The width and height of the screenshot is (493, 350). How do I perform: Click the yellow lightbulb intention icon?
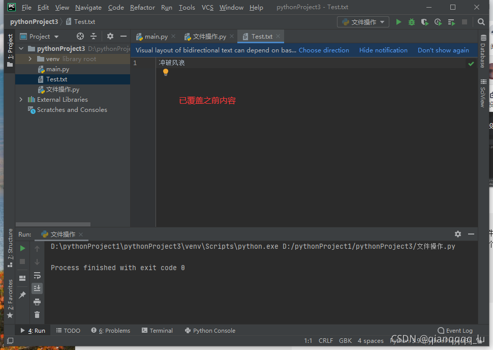coord(165,73)
